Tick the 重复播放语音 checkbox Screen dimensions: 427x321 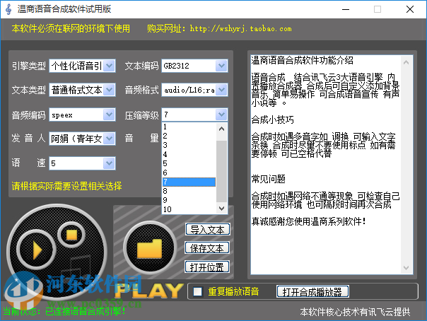pos(197,291)
